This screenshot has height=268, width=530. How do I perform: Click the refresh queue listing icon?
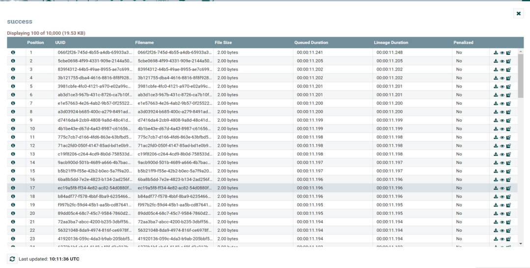12,259
